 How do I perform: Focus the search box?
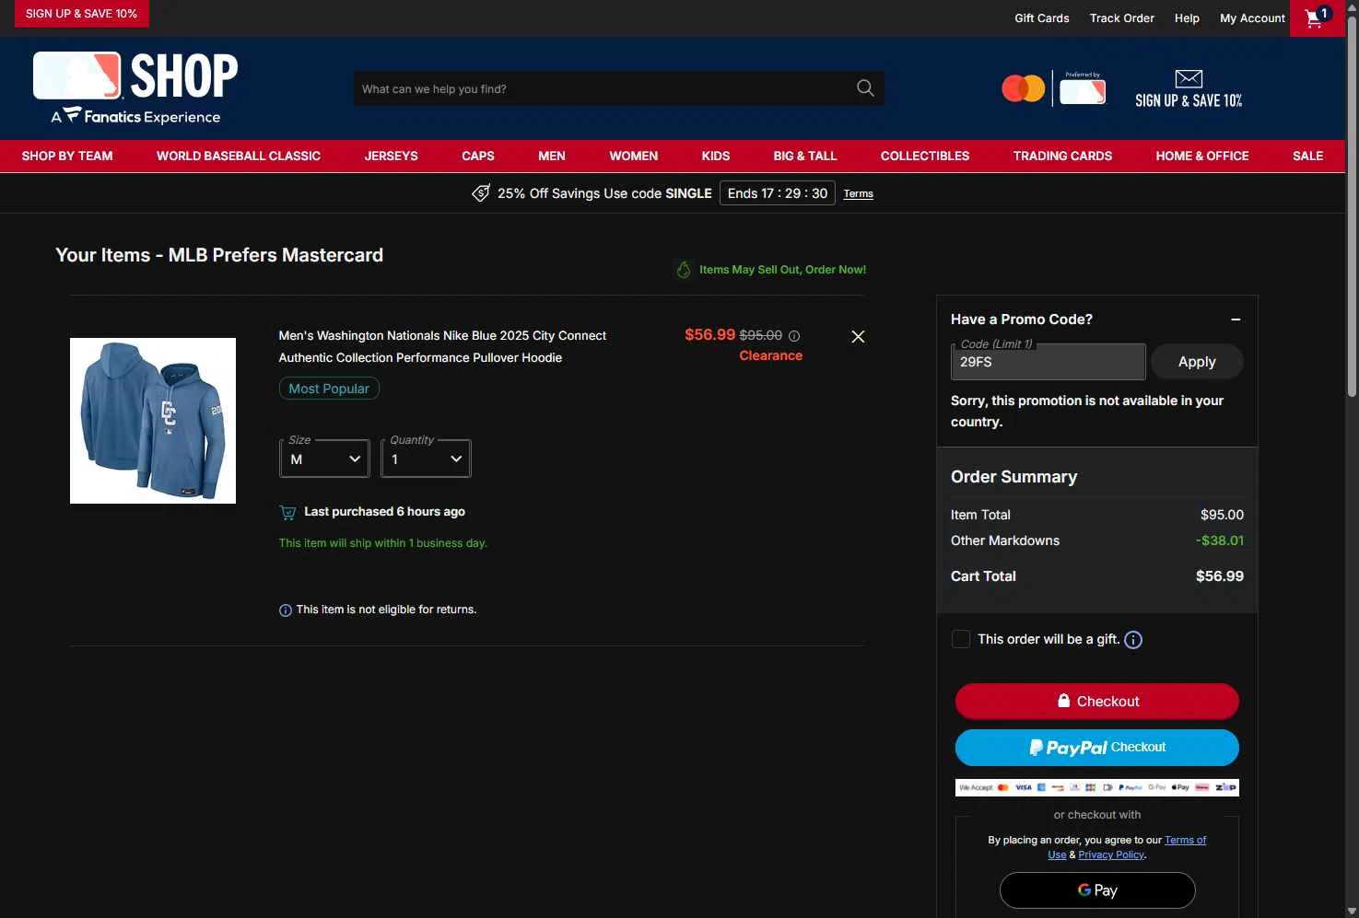603,89
